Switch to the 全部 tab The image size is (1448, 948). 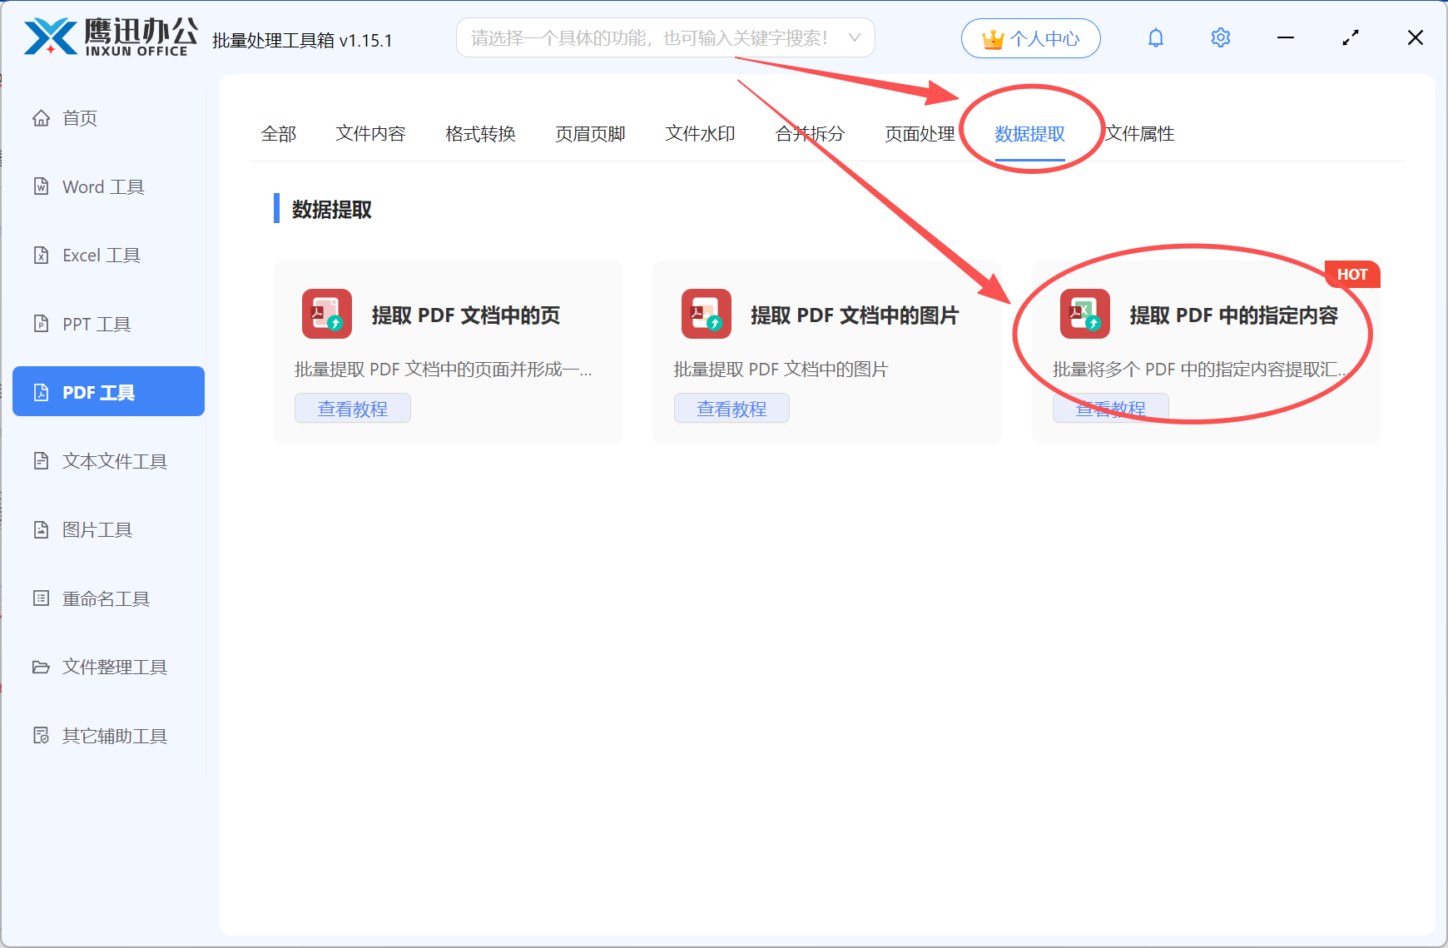point(279,134)
